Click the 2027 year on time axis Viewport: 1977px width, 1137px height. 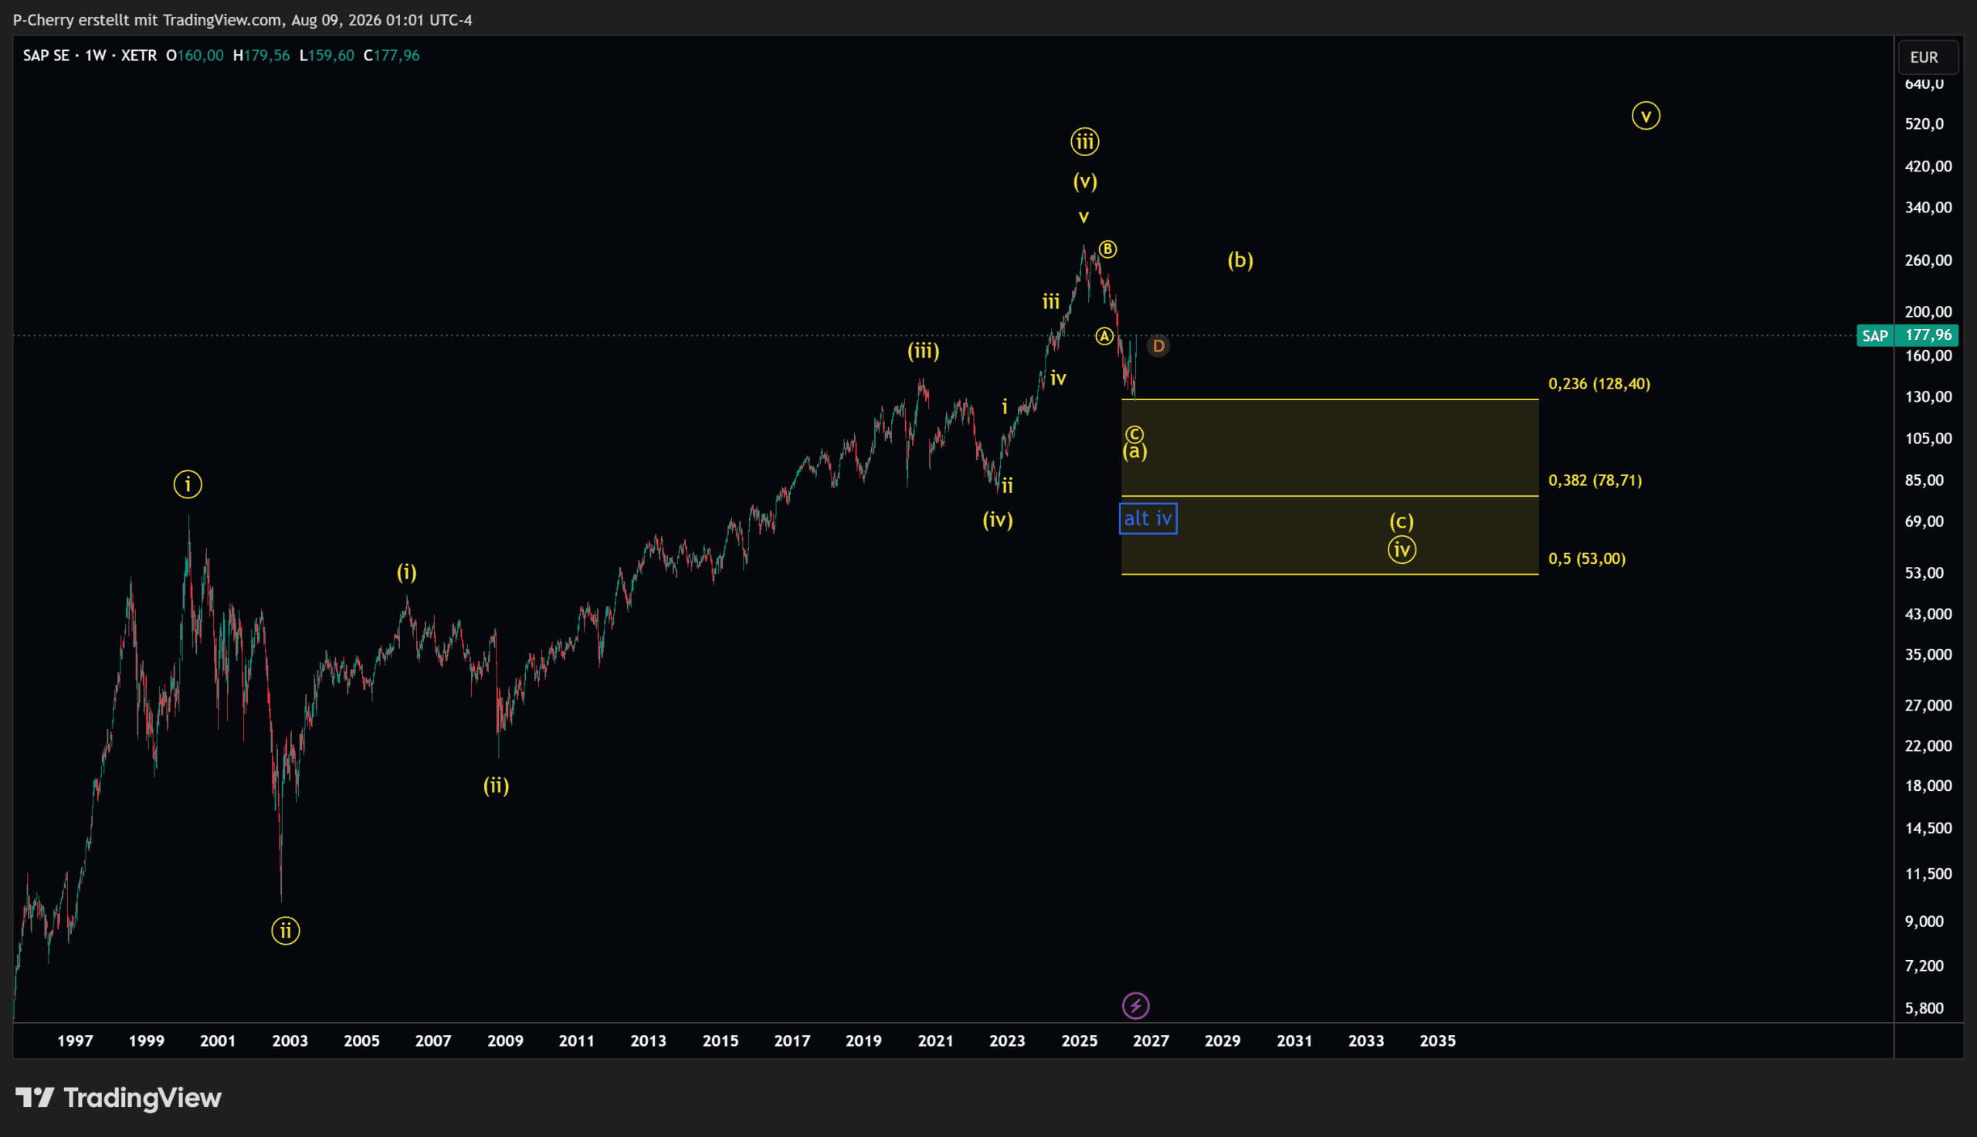tap(1151, 1041)
